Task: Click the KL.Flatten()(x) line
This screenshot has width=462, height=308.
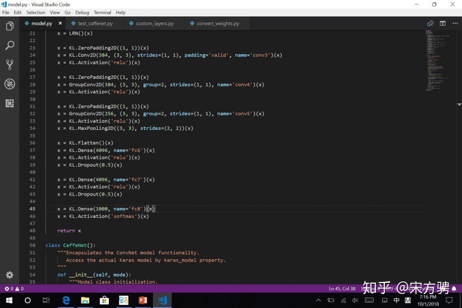Action: tap(85, 143)
